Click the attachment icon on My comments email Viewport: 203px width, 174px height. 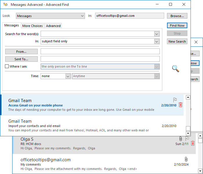pyautogui.click(x=186, y=159)
